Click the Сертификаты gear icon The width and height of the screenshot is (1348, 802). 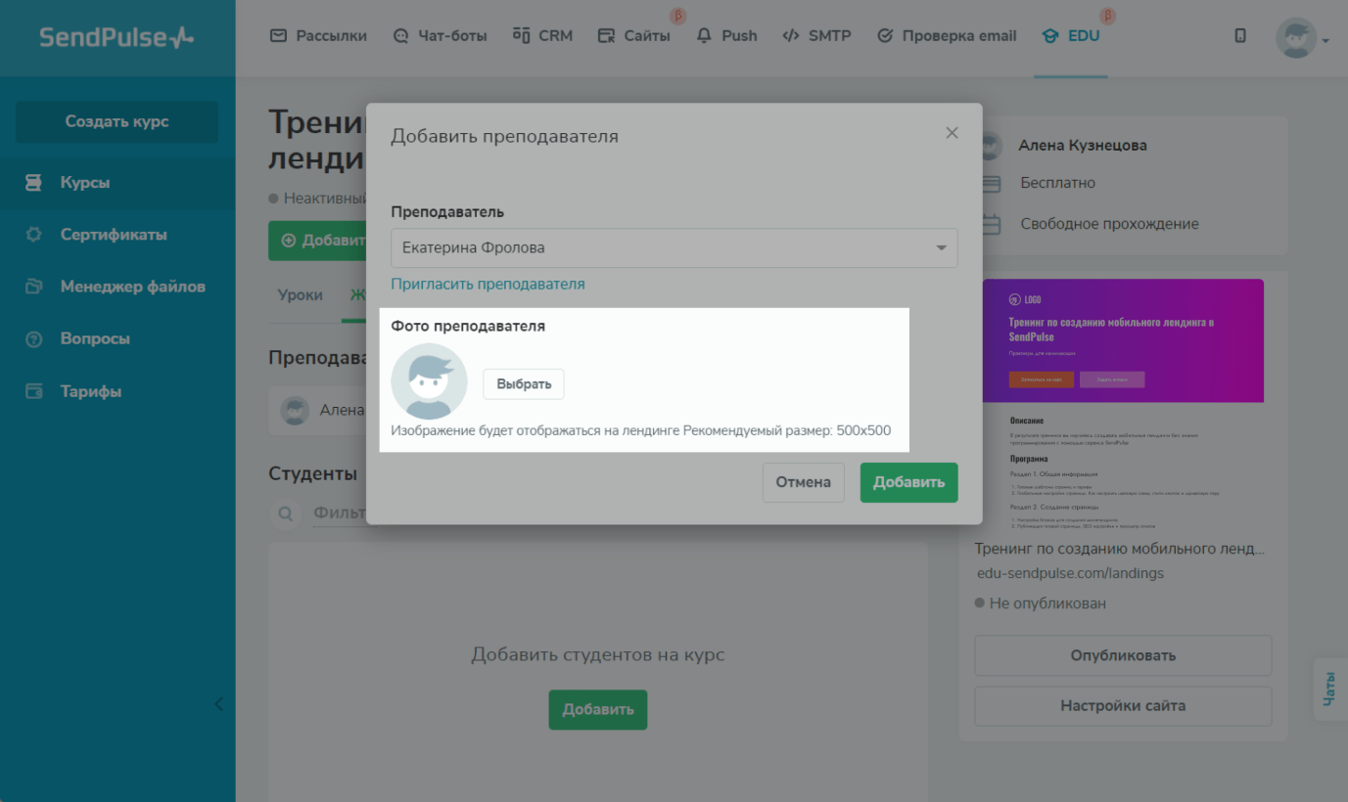[x=34, y=235]
